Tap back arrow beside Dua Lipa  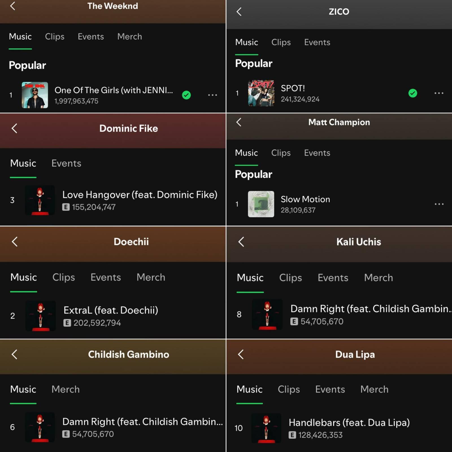click(x=241, y=354)
